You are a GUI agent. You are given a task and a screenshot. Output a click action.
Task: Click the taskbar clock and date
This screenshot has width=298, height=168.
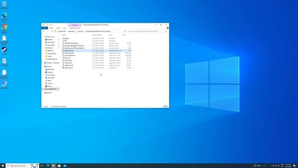(288, 166)
